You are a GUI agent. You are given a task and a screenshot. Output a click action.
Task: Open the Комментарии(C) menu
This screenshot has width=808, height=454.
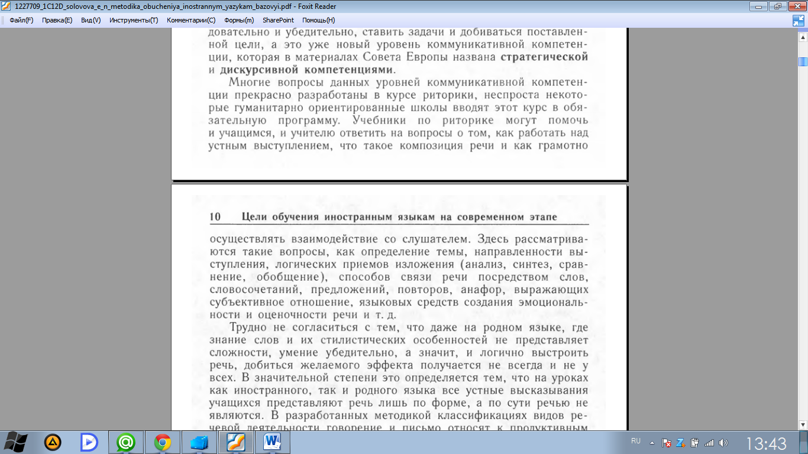pyautogui.click(x=191, y=20)
